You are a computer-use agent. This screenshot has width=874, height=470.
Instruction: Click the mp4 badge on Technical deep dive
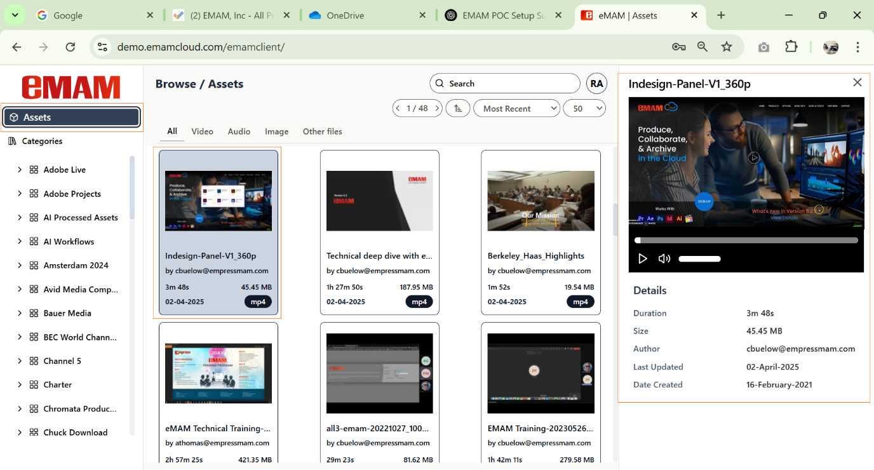tap(419, 302)
